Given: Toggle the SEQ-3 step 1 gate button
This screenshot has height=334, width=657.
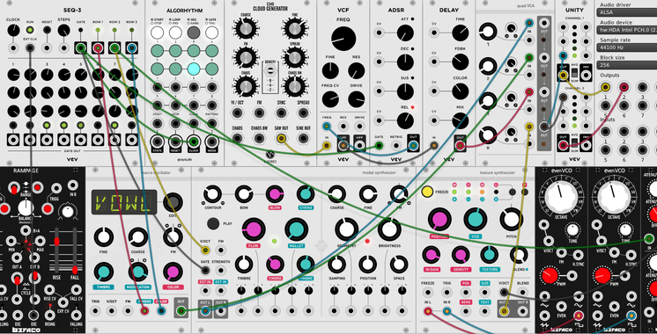Looking at the screenshot, I should point(13,125).
